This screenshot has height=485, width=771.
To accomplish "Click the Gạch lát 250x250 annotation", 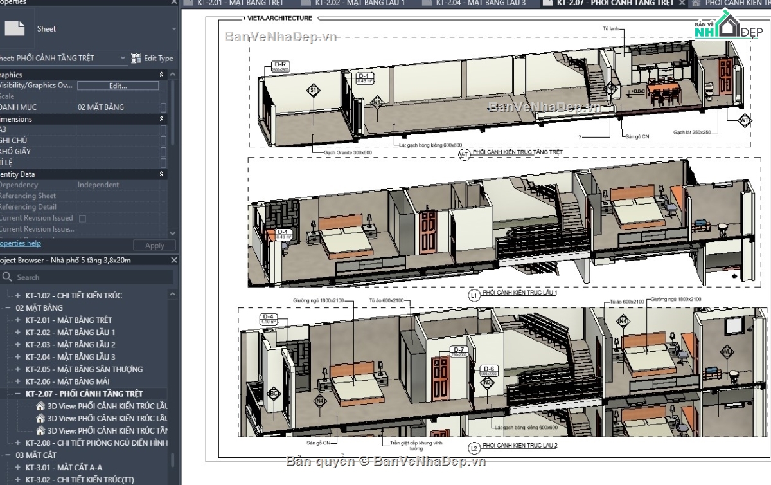I will 692,132.
